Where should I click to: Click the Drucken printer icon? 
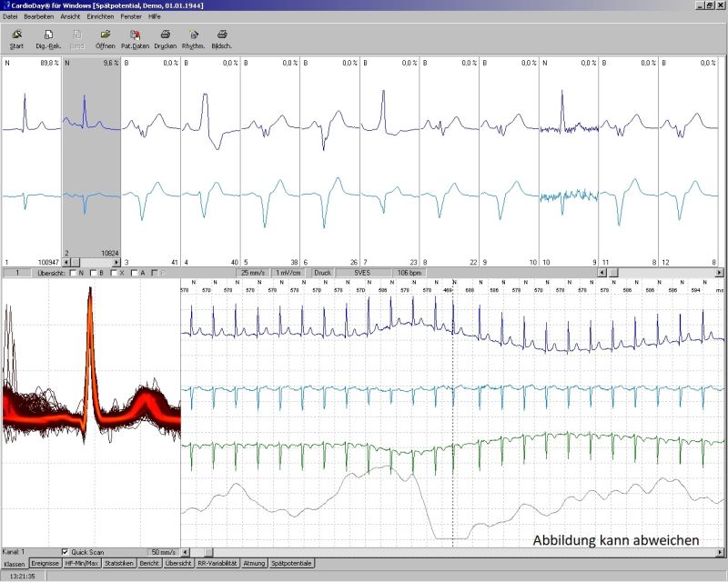pyautogui.click(x=165, y=38)
